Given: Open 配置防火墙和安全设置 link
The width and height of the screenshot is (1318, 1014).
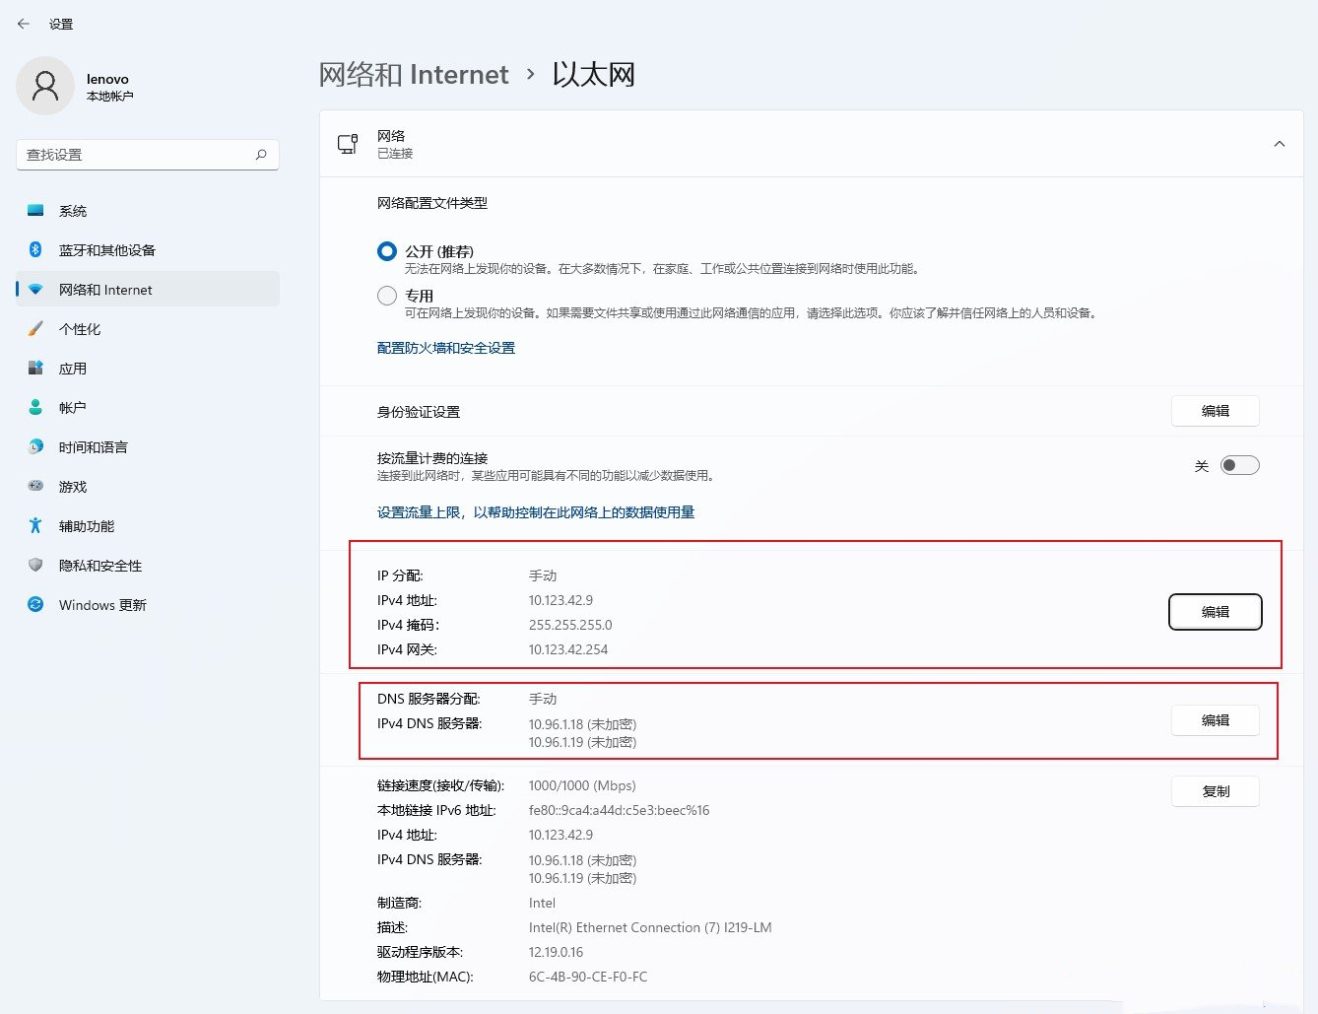Looking at the screenshot, I should (x=445, y=348).
